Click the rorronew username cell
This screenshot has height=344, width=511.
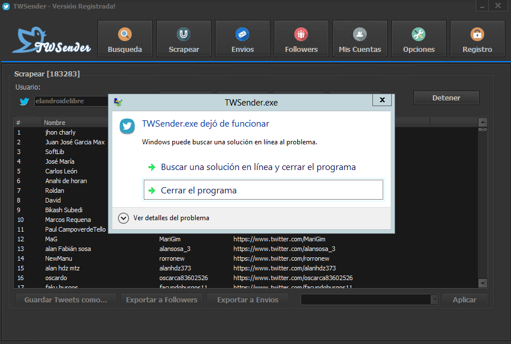tap(172, 258)
